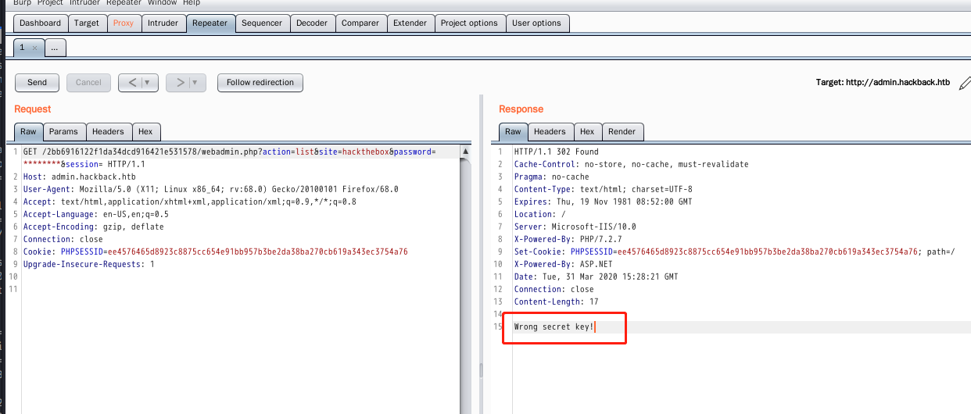
Task: Click the Follow redirection button
Action: pos(260,82)
